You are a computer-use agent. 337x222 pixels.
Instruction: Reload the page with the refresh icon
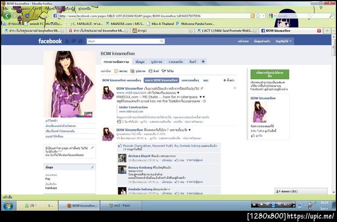coord(27,16)
